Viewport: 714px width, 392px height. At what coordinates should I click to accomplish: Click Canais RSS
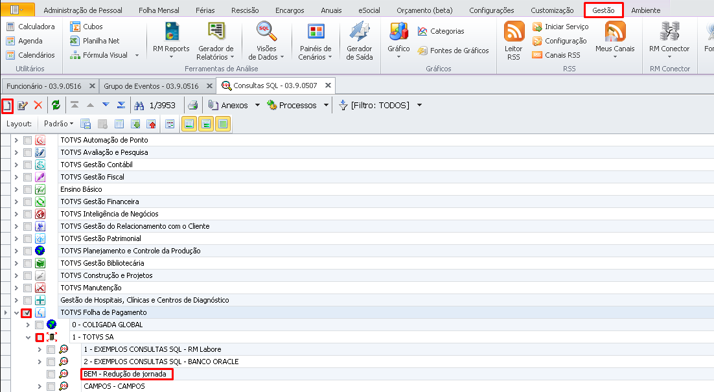click(557, 55)
